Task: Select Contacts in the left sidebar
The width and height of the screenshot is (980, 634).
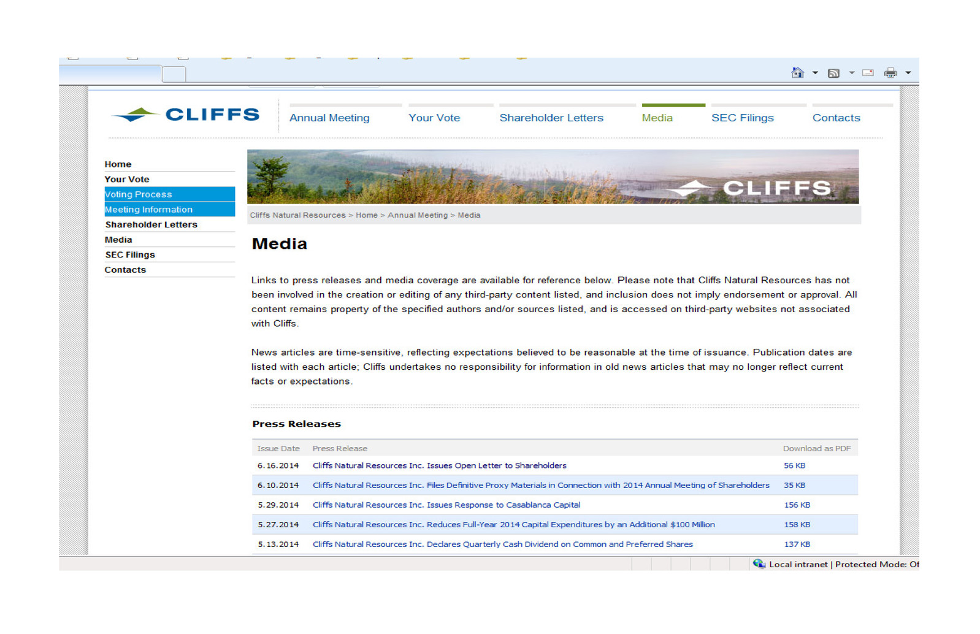Action: tap(125, 270)
